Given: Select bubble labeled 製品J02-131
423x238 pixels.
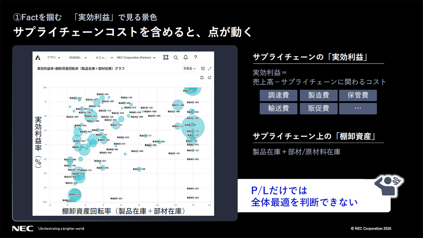Looking at the screenshot, I should (177, 126).
